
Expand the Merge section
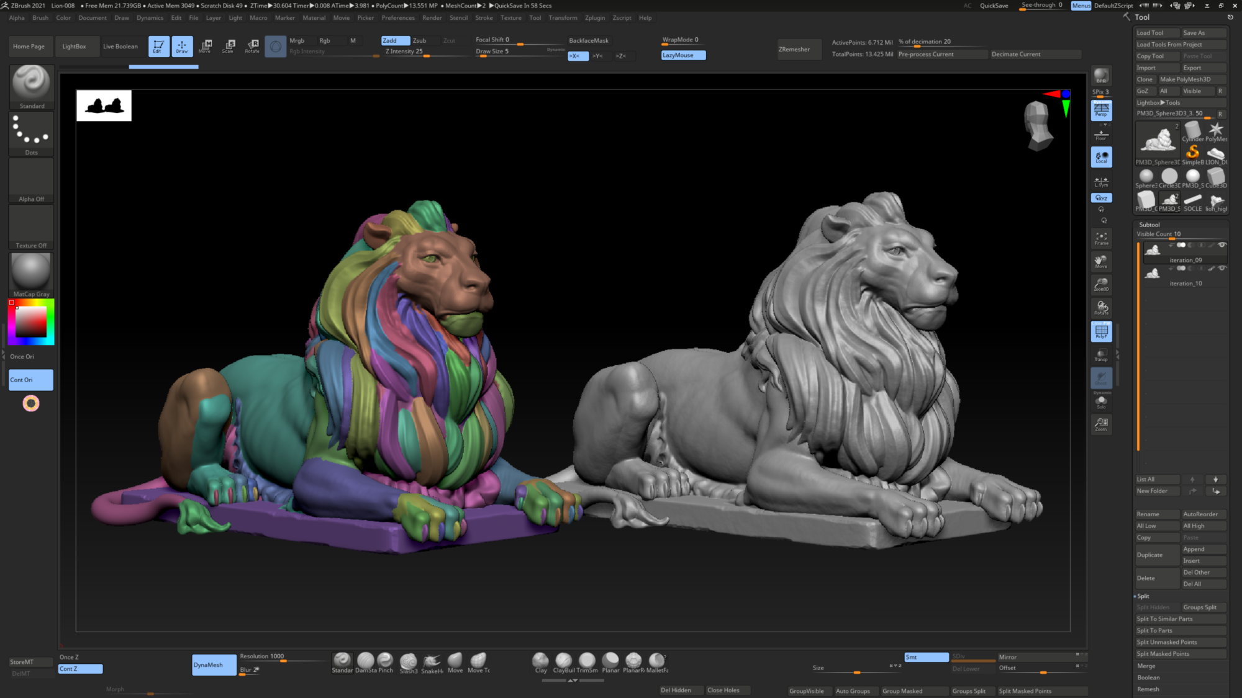pos(1146,666)
